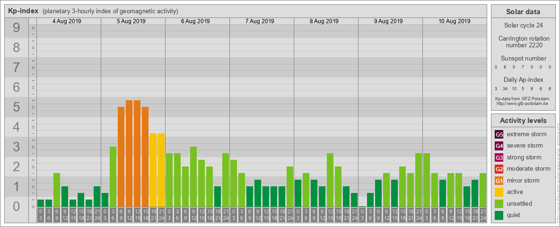
Task: Click the G5 extreme storm legend icon
Action: point(499,135)
